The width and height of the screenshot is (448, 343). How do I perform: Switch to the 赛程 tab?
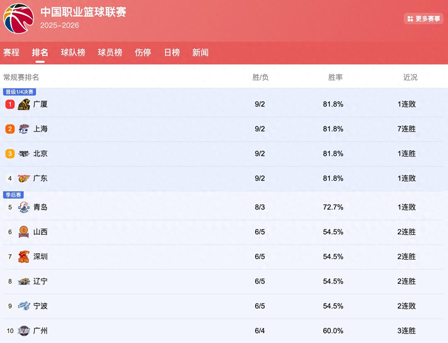11,53
